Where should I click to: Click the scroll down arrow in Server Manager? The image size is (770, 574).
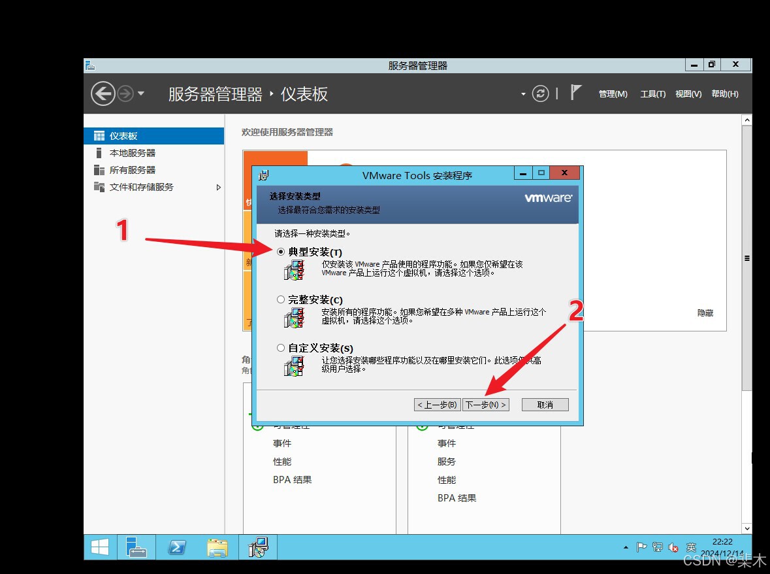pyautogui.click(x=747, y=529)
